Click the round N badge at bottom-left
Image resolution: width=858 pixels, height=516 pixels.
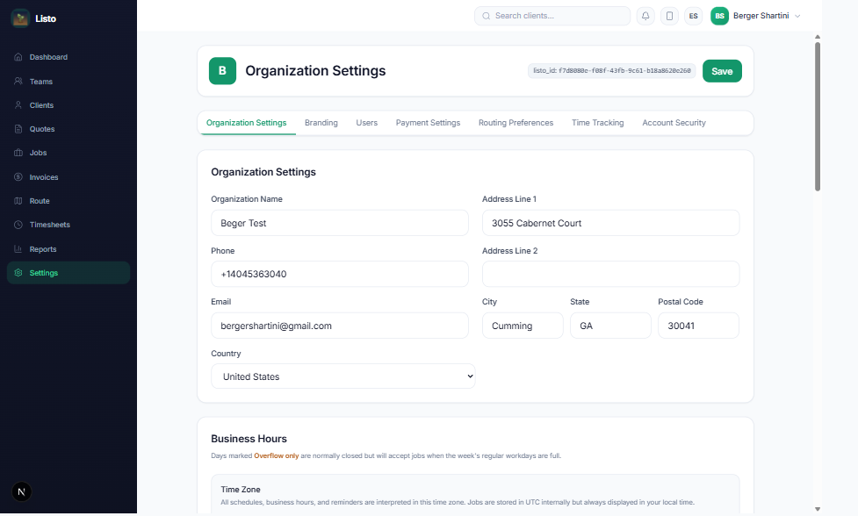coord(21,491)
